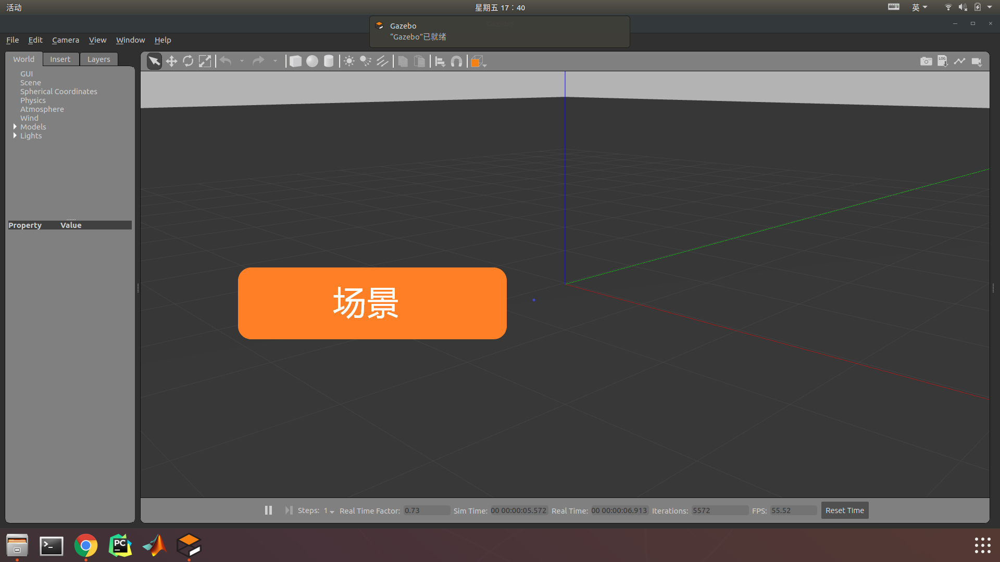The image size is (1000, 562).
Task: Click the Property column header
Action: (25, 225)
